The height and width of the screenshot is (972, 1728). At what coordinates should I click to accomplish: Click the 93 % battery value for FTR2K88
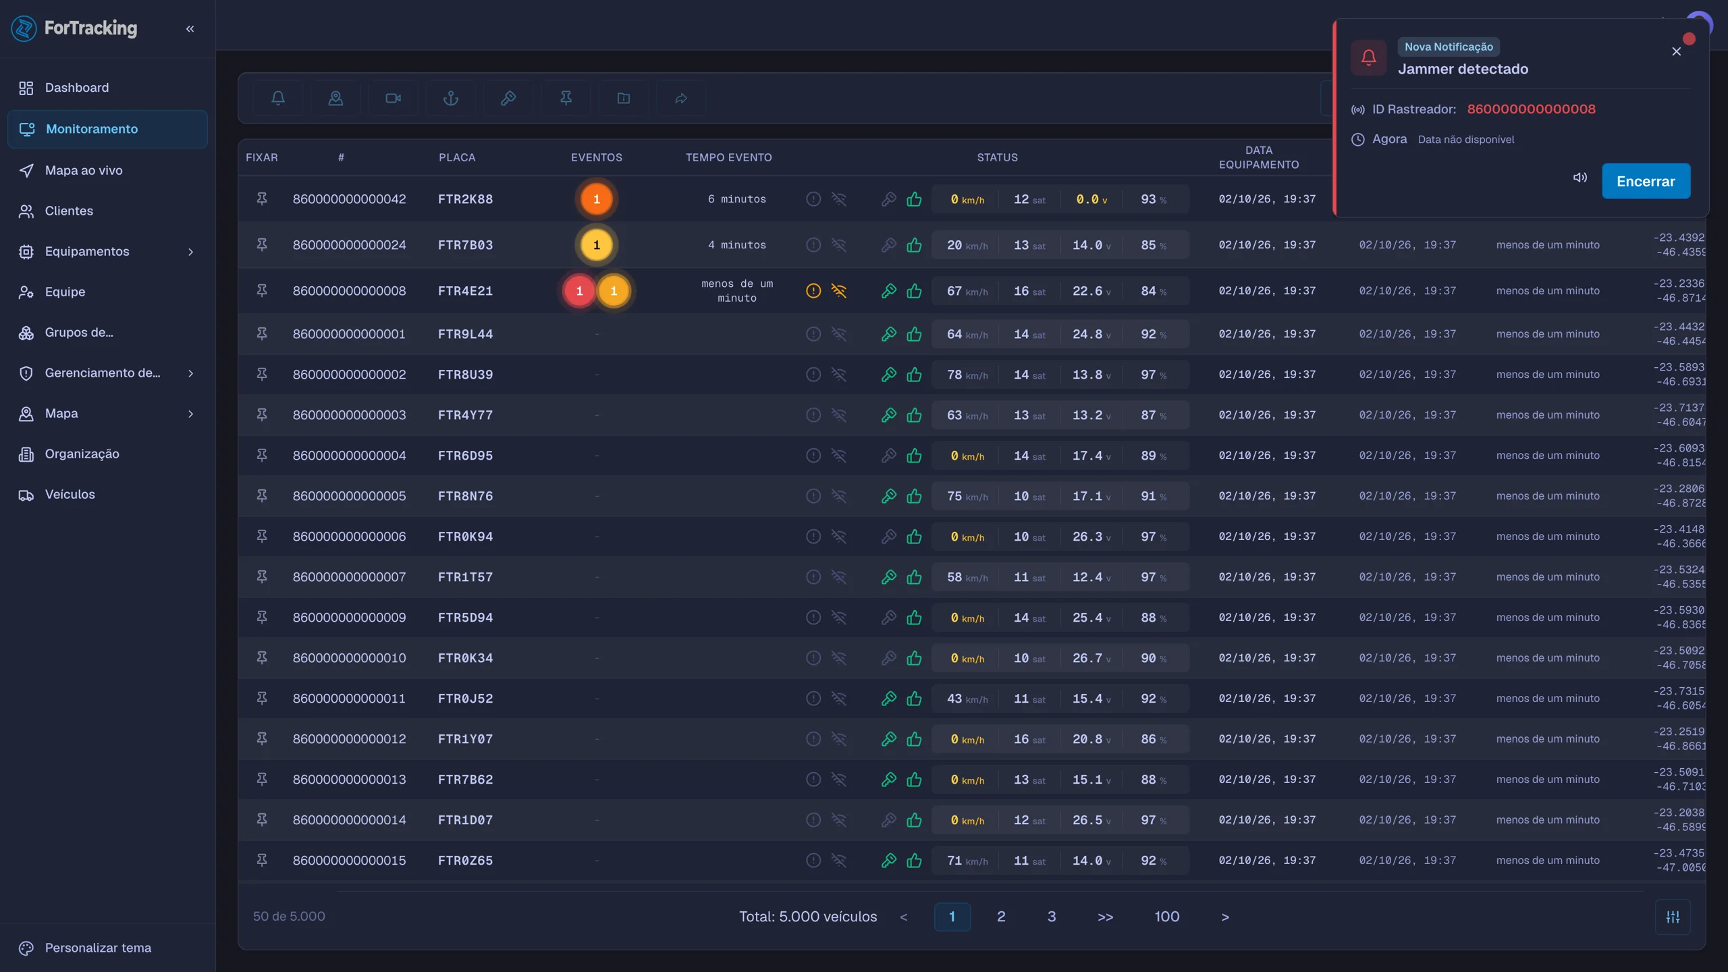pyautogui.click(x=1154, y=199)
